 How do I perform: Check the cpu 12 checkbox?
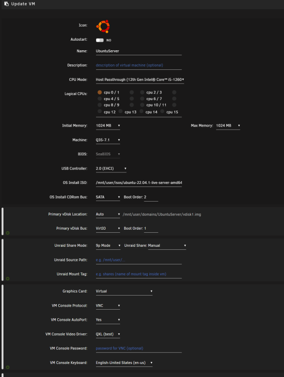[x=100, y=111]
